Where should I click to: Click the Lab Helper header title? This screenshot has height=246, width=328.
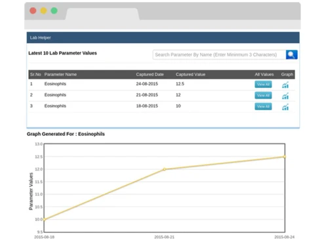[x=41, y=37]
